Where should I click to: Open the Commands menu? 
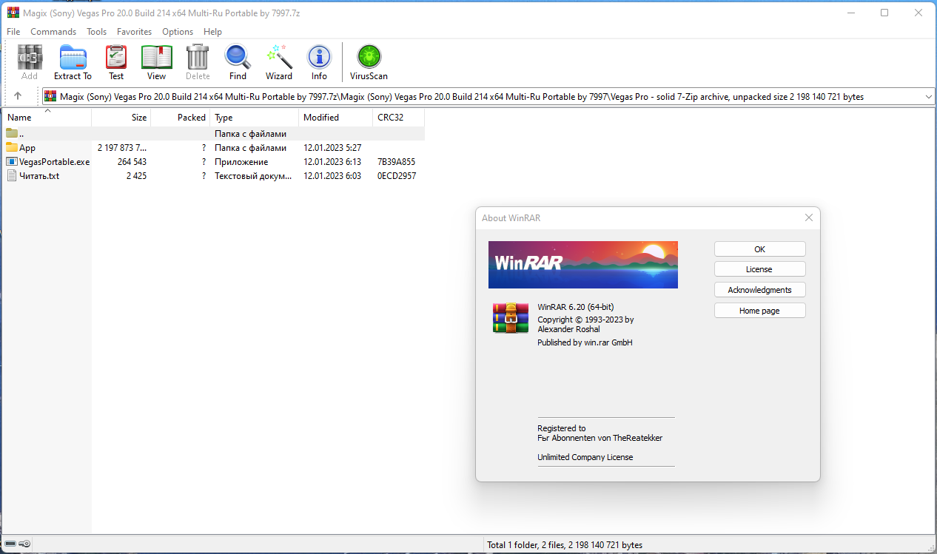53,32
